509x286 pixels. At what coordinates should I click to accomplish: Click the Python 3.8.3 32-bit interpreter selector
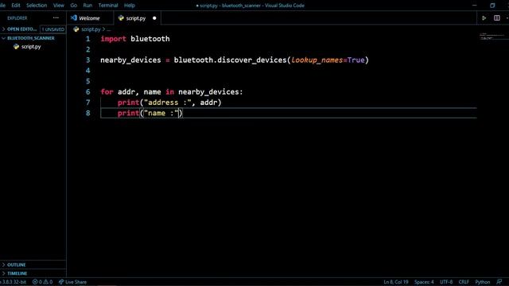13,282
